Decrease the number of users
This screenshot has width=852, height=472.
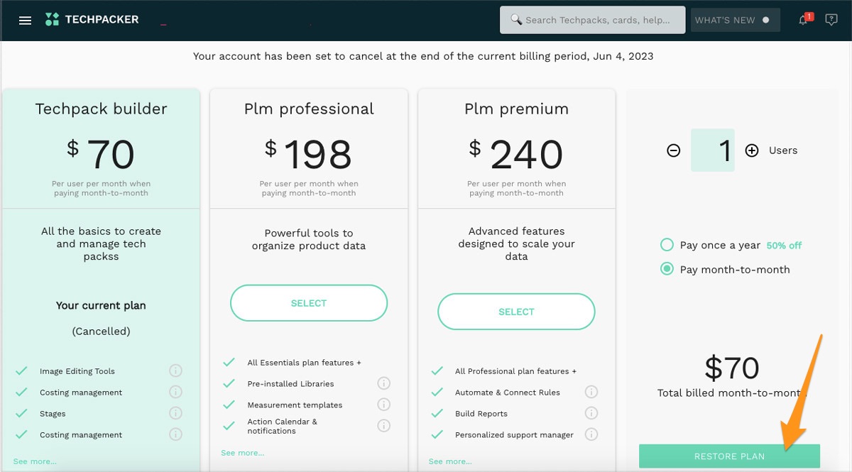point(674,150)
